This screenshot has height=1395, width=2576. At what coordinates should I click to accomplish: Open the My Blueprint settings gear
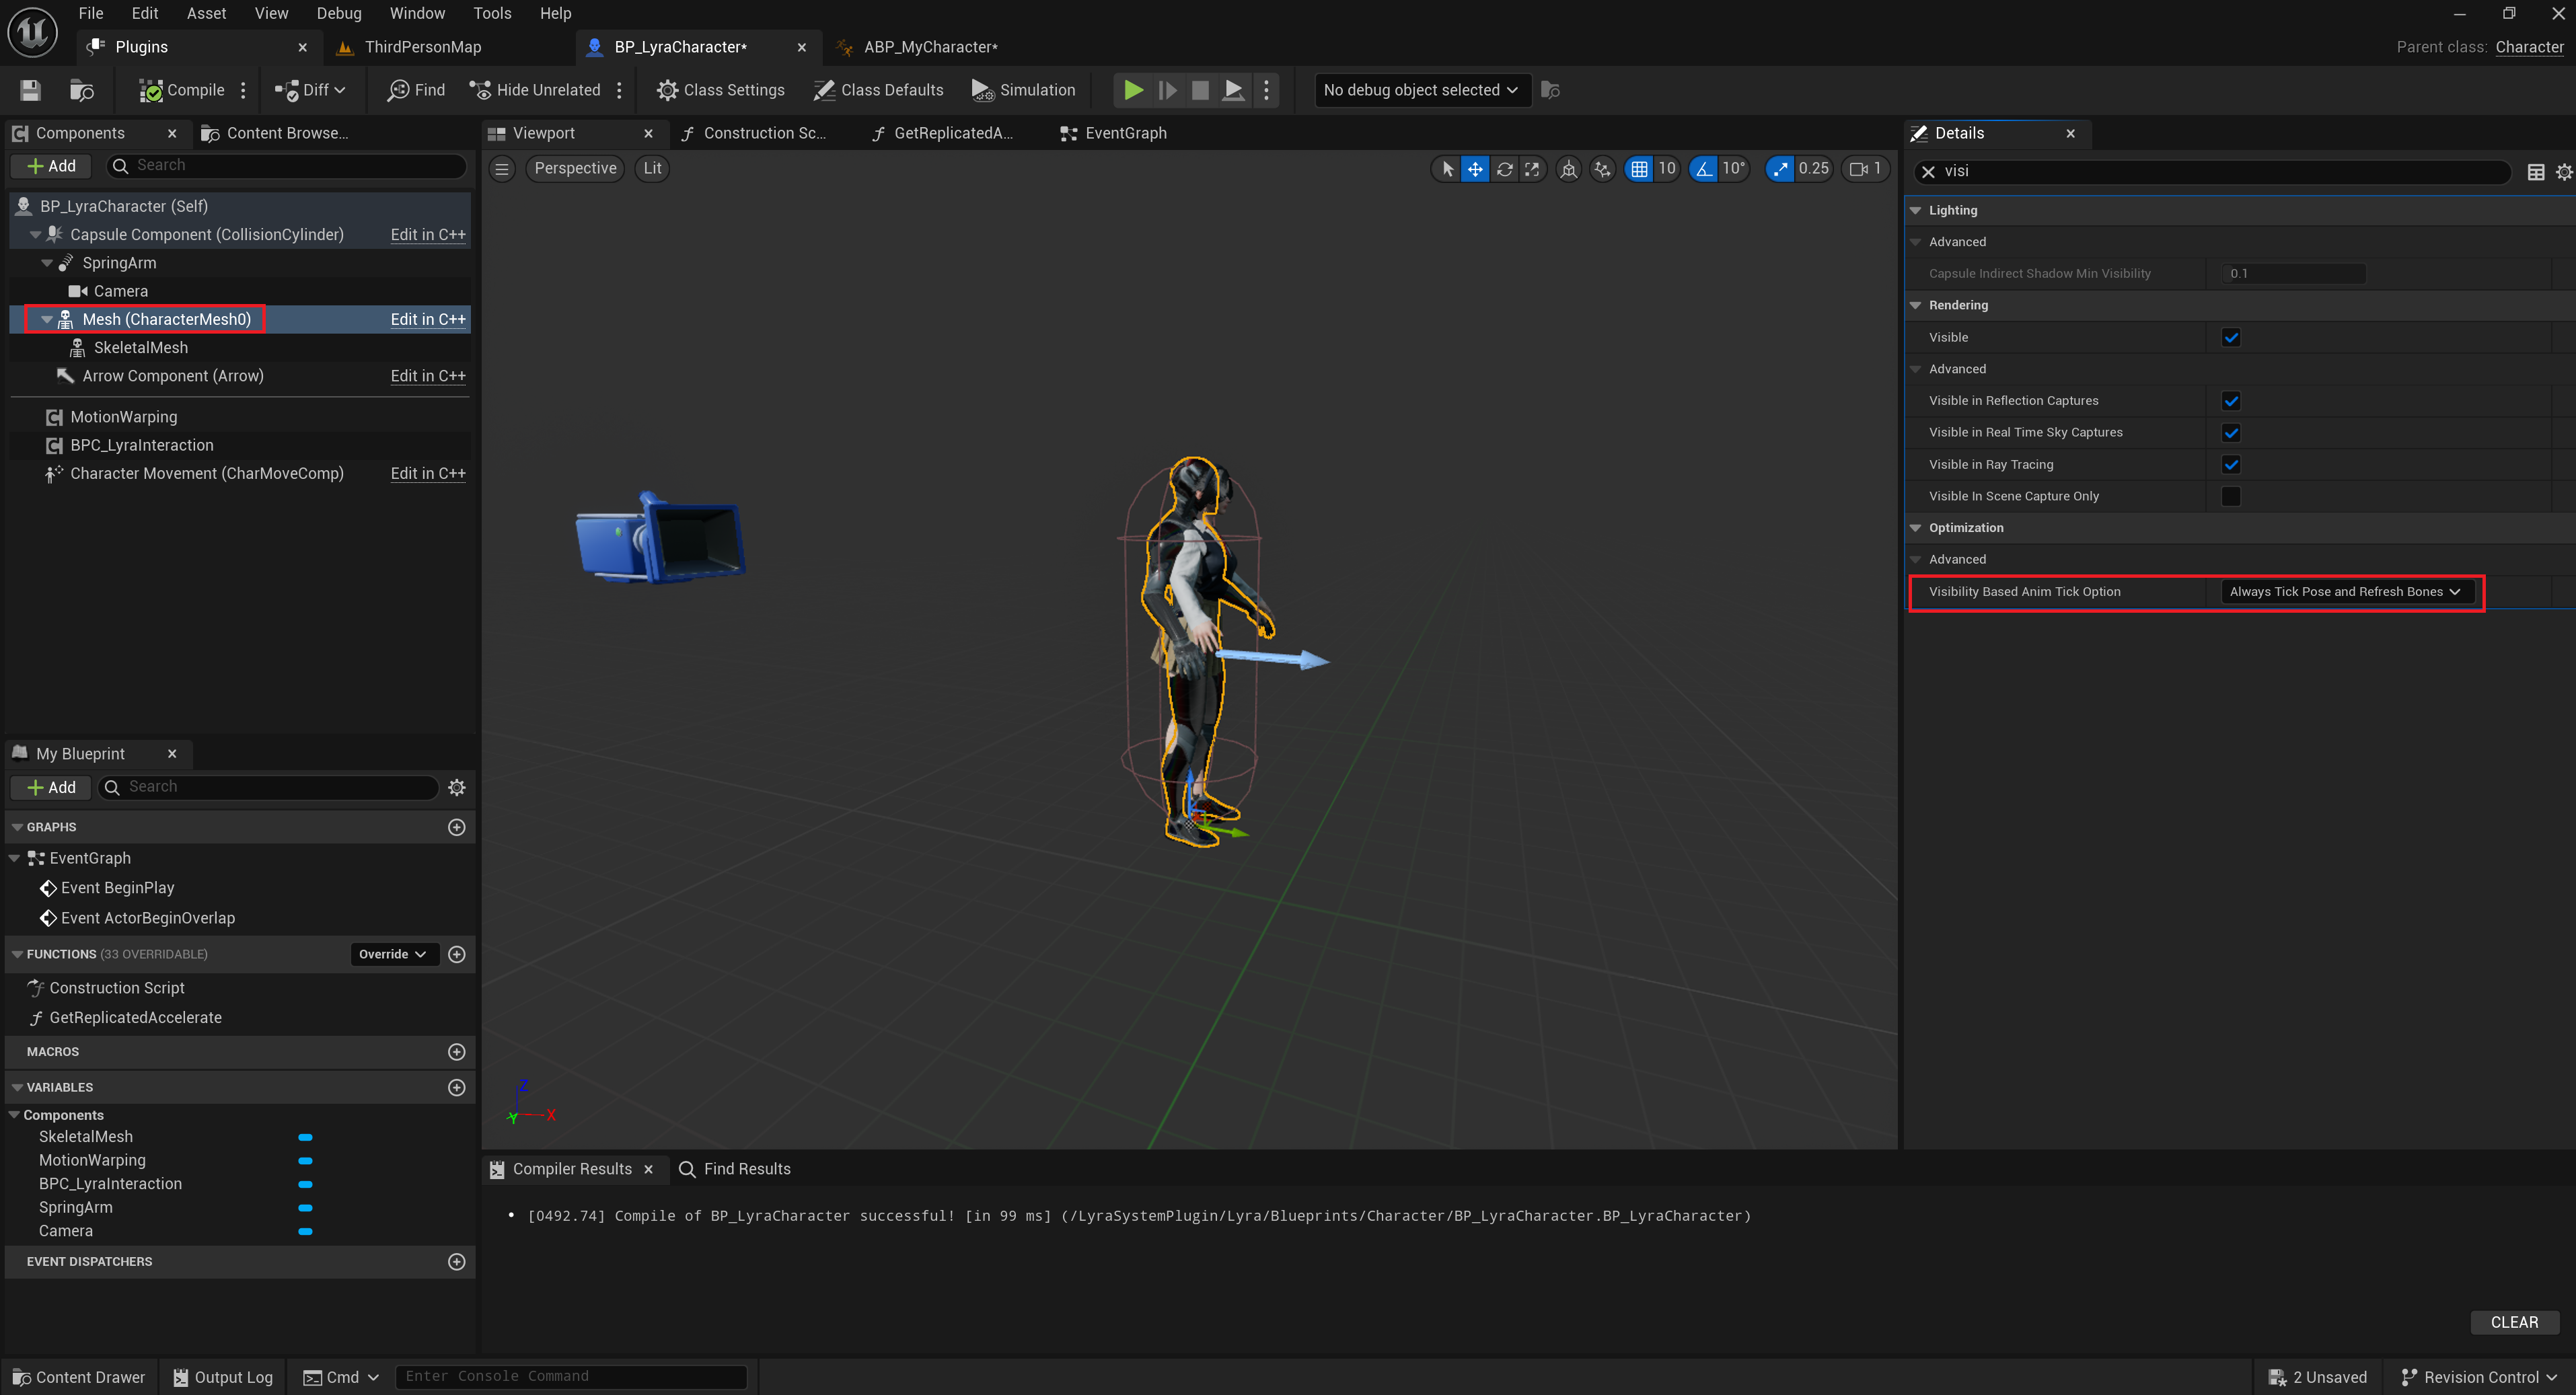(457, 787)
